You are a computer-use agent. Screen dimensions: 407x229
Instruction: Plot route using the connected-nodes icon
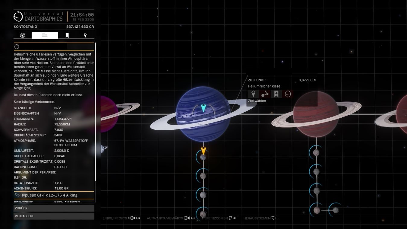click(265, 94)
